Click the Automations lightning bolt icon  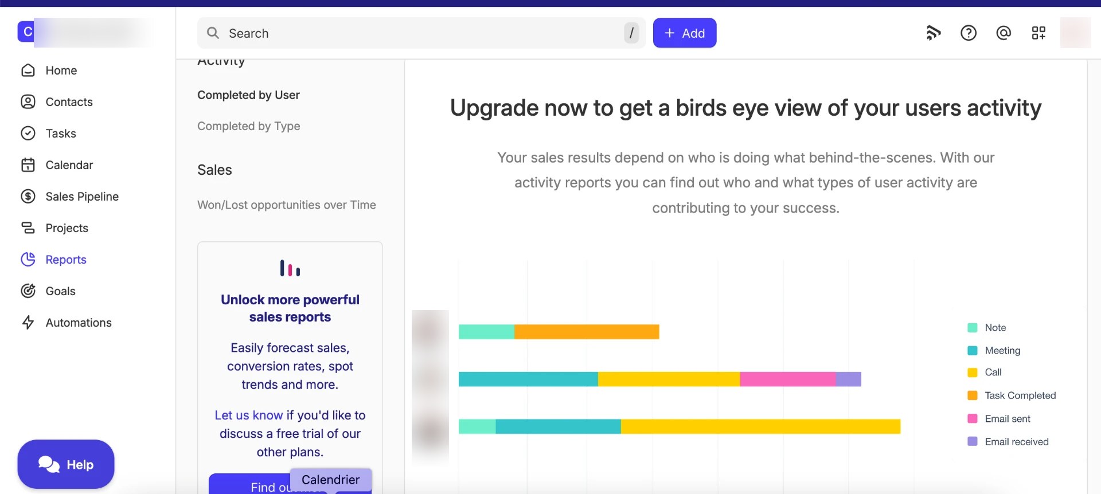click(x=28, y=323)
